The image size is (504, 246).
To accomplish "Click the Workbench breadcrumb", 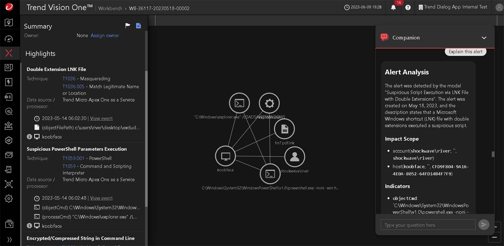I will coord(110,8).
